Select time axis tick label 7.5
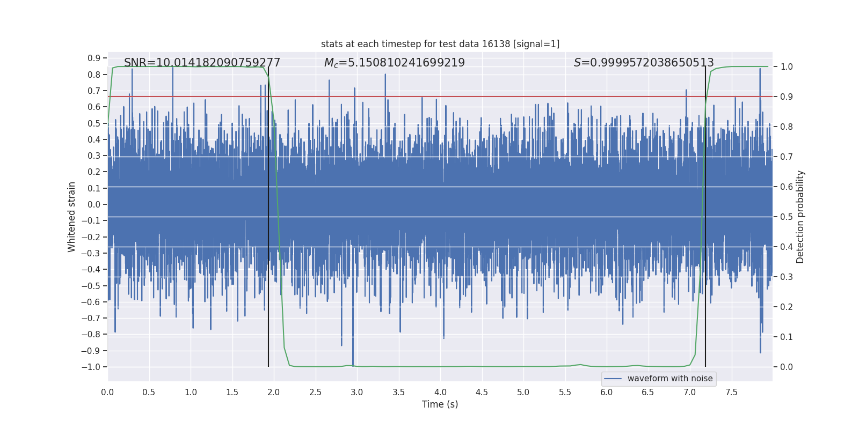Image resolution: width=859 pixels, height=429 pixels. [732, 392]
